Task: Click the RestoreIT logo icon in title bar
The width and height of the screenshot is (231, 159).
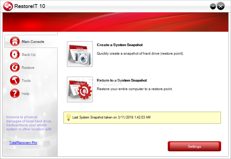Action: pyautogui.click(x=8, y=6)
